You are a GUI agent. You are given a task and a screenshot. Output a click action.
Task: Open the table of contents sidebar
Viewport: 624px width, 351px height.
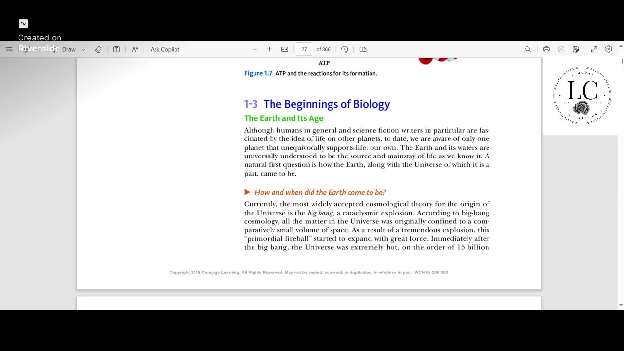pyautogui.click(x=9, y=49)
